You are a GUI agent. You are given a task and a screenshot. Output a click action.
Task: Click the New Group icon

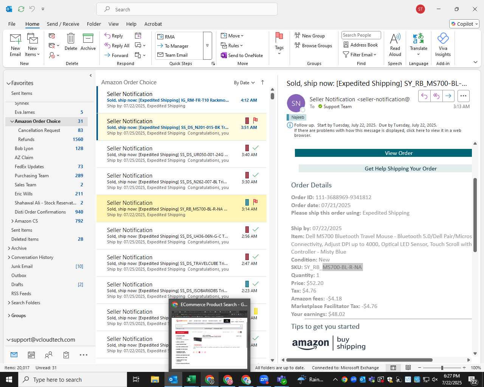[297, 36]
